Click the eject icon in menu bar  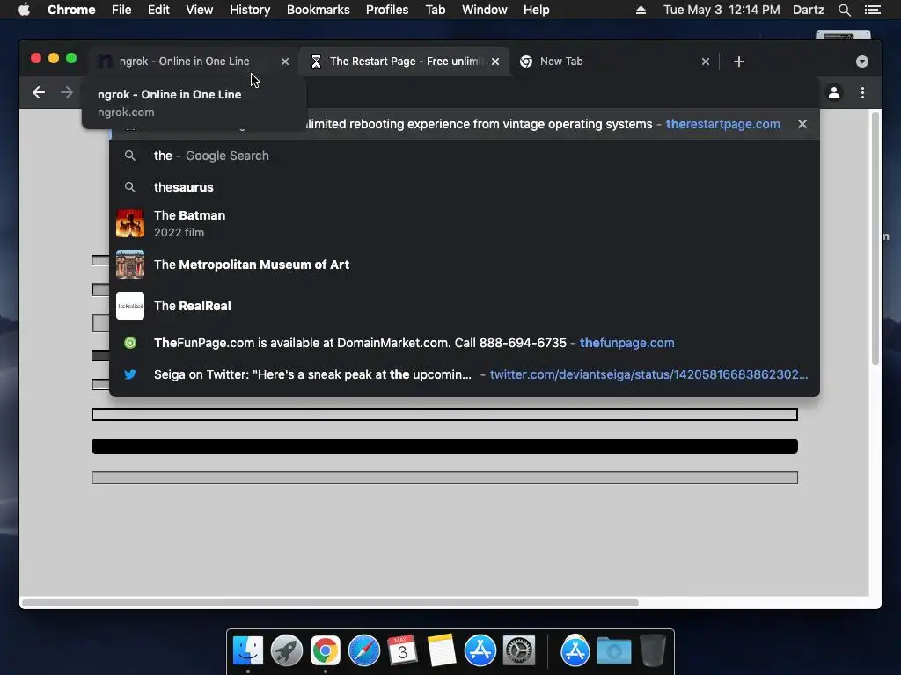coord(641,10)
